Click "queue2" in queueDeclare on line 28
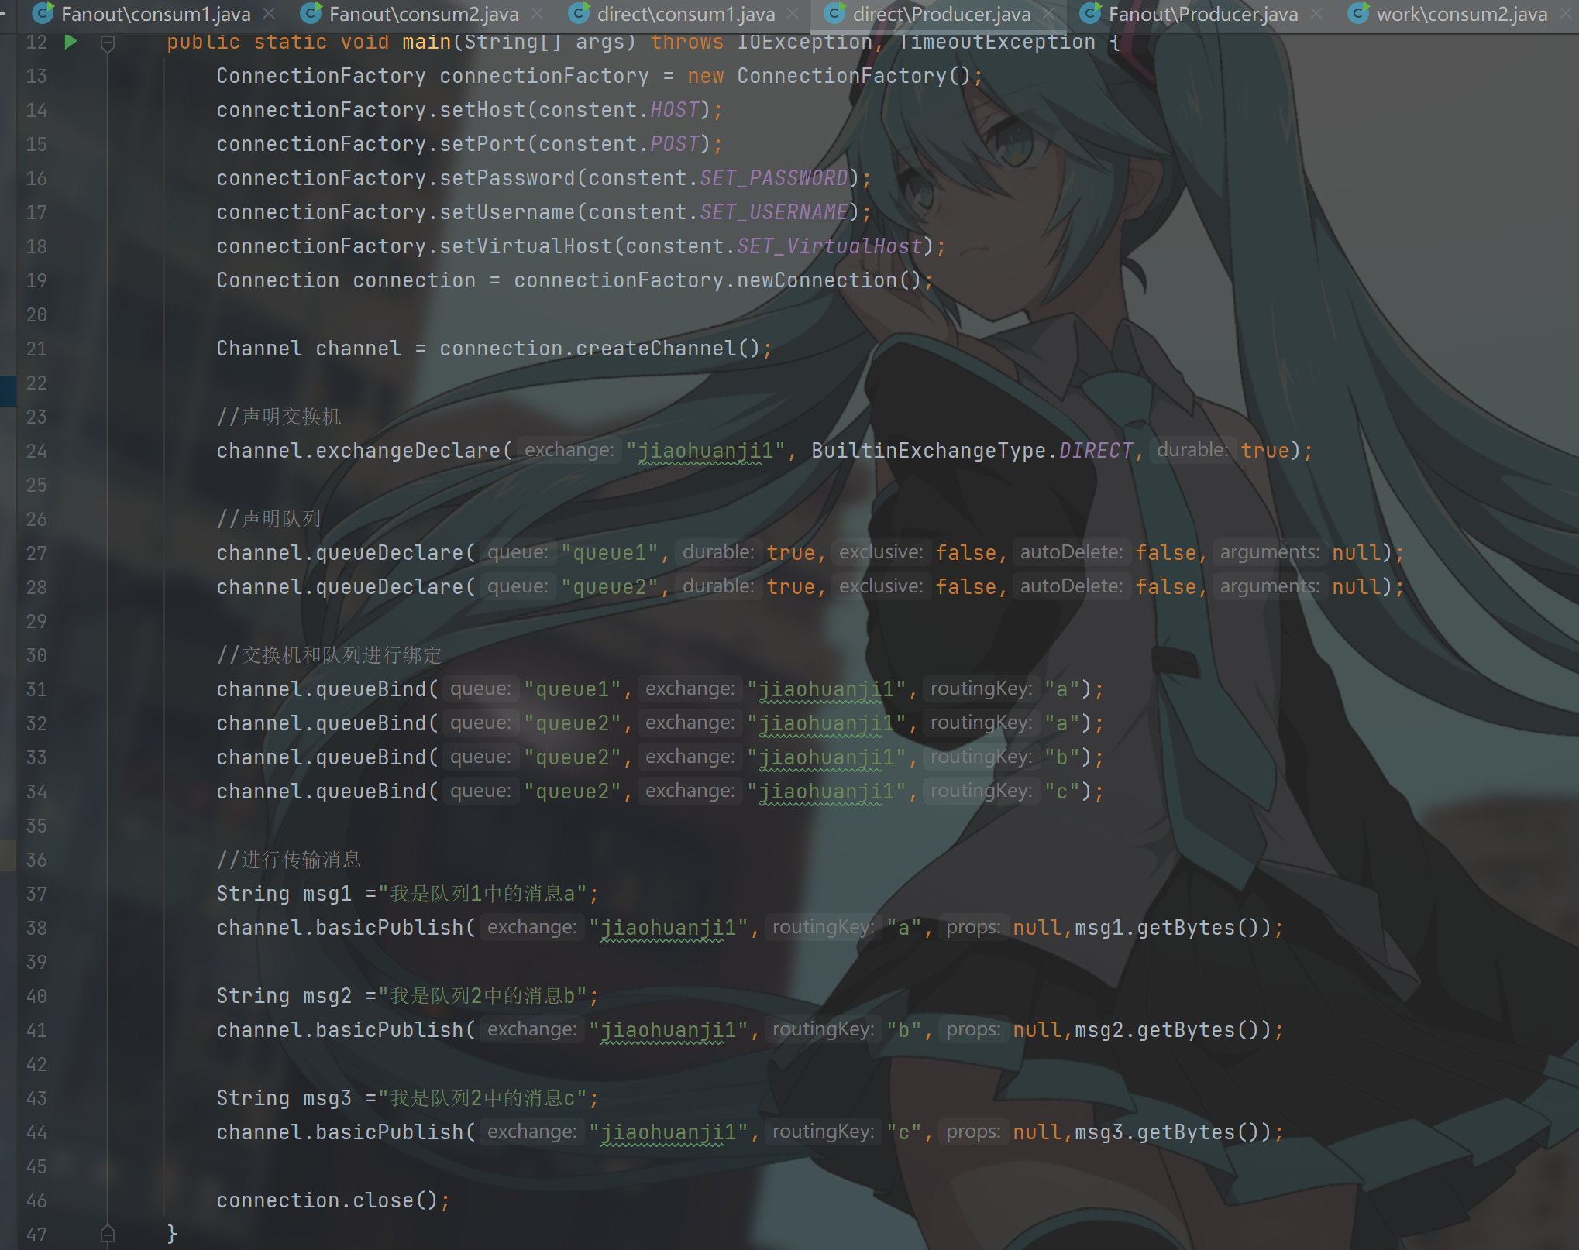This screenshot has width=1579, height=1250. [610, 587]
